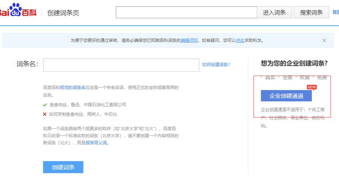
Task: Click the 权威 feature label
Action: [305, 78]
